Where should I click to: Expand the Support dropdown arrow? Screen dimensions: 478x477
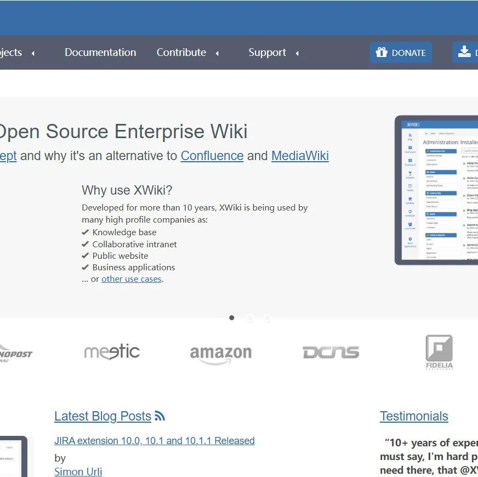pos(297,53)
